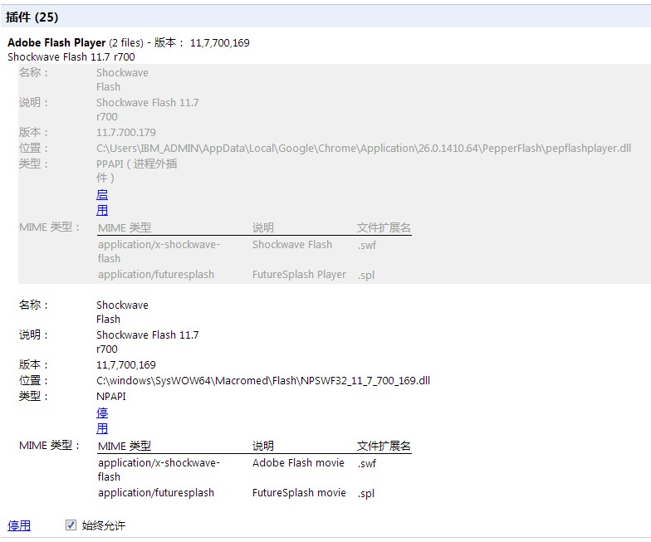
Task: Click the summary version 11,7,700,169 at top
Action: [x=219, y=43]
